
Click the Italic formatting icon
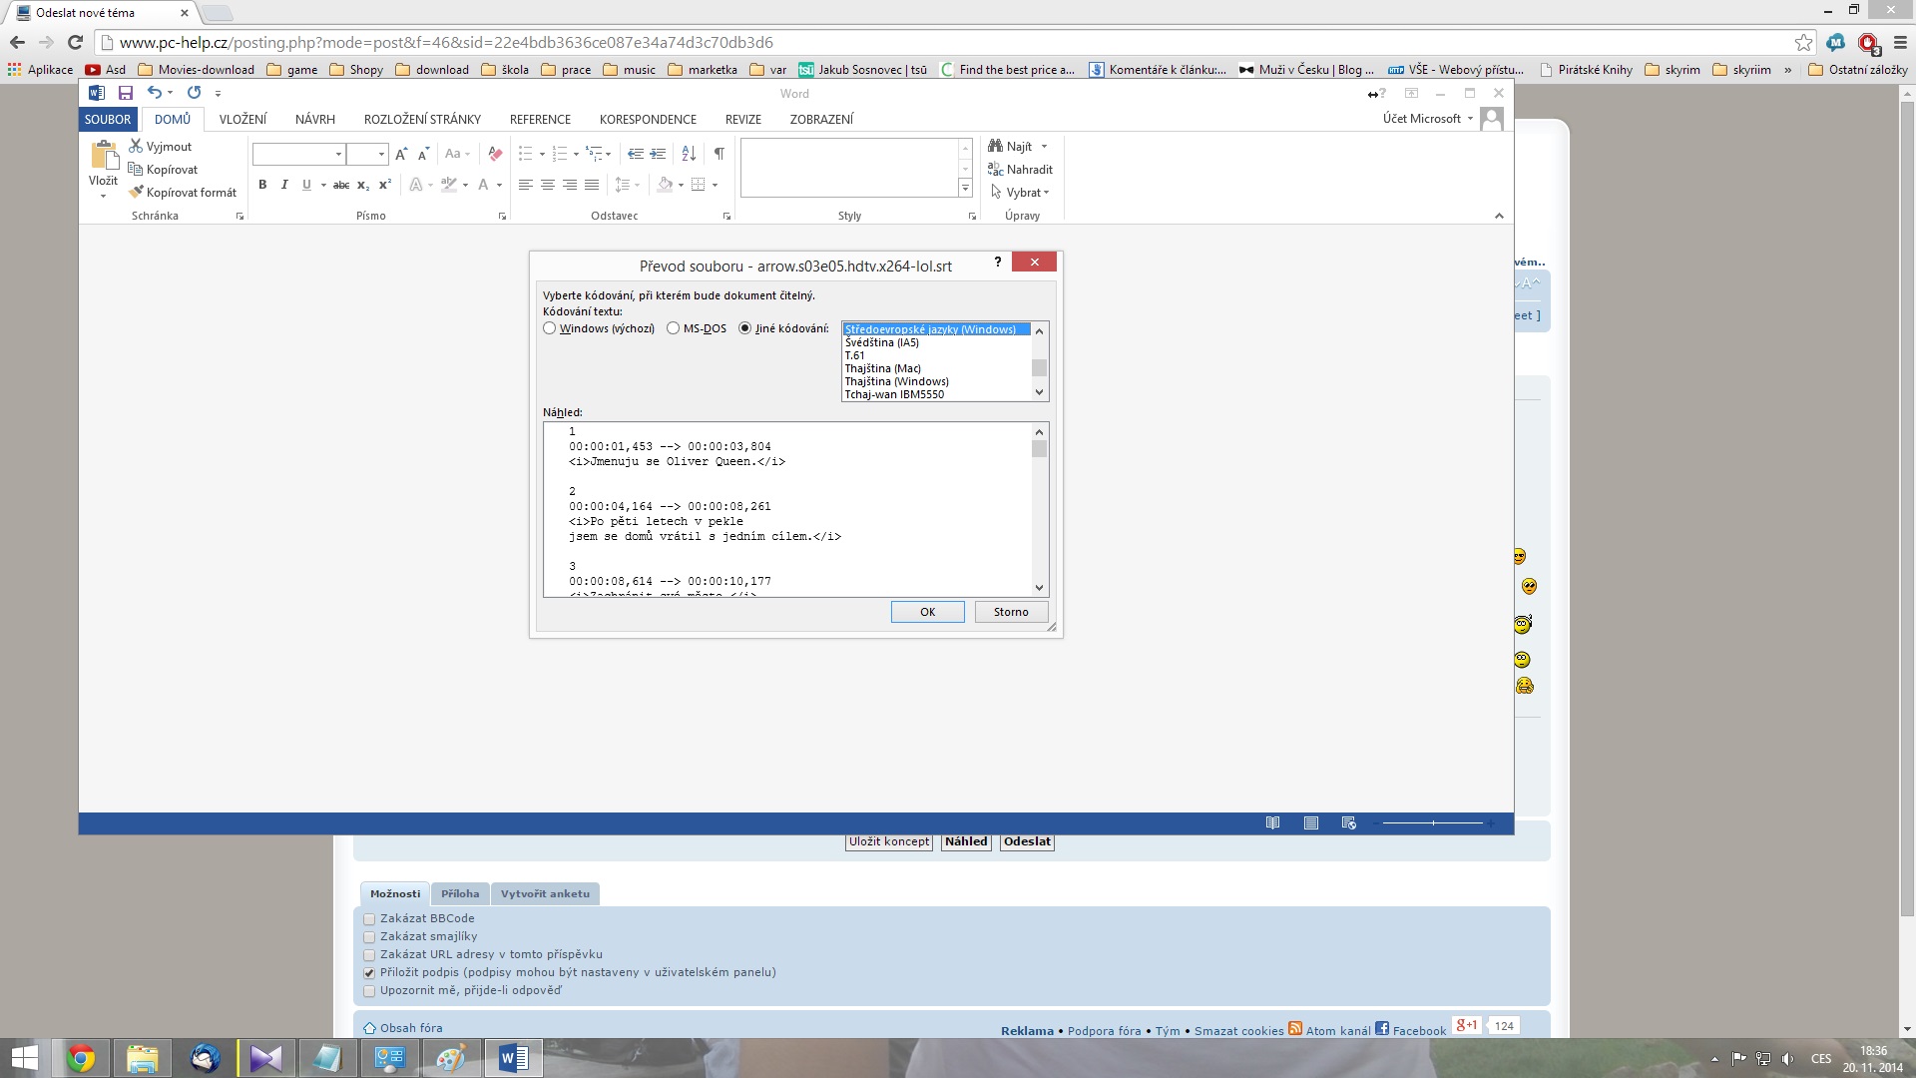[284, 185]
